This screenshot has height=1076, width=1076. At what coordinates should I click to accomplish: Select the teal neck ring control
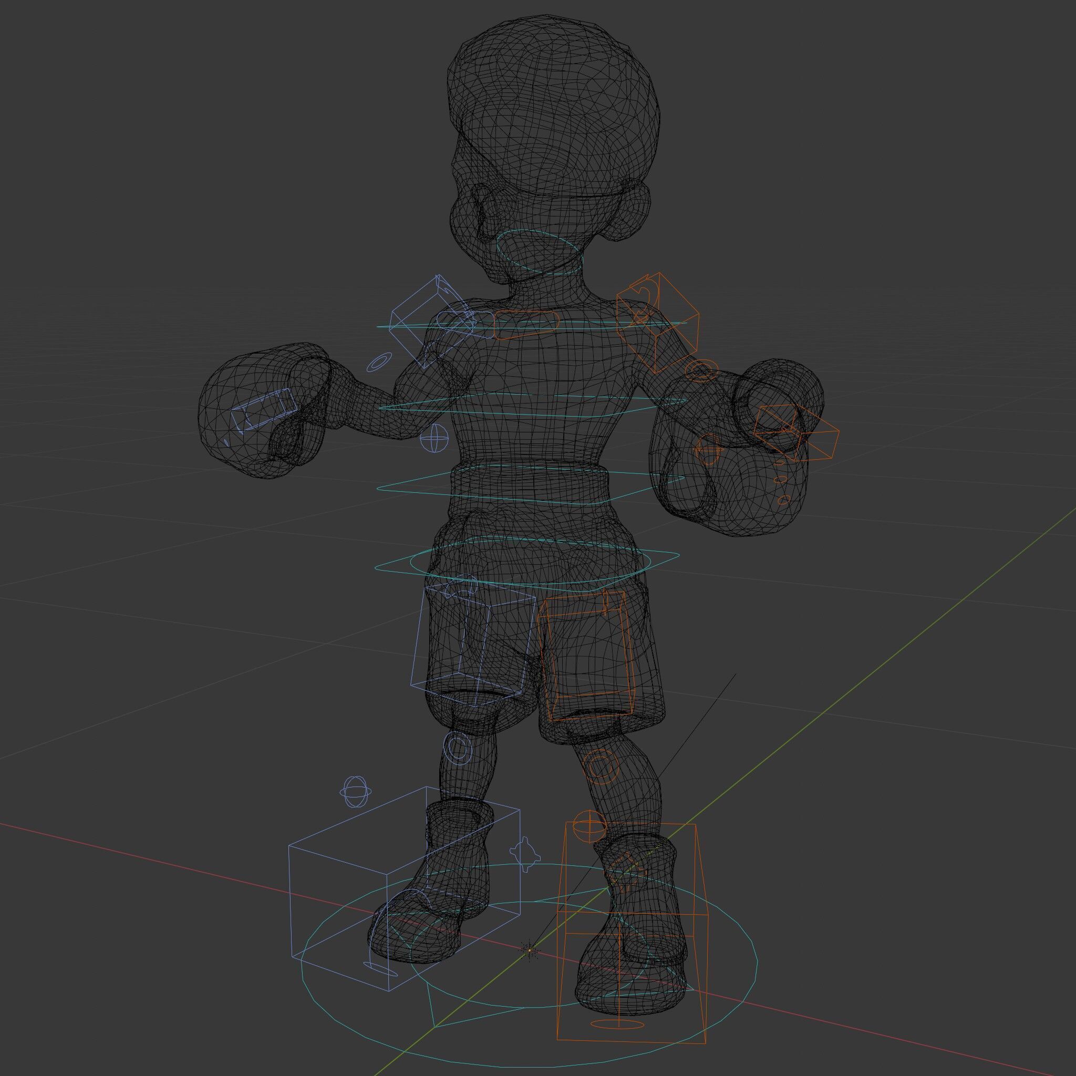click(x=539, y=252)
